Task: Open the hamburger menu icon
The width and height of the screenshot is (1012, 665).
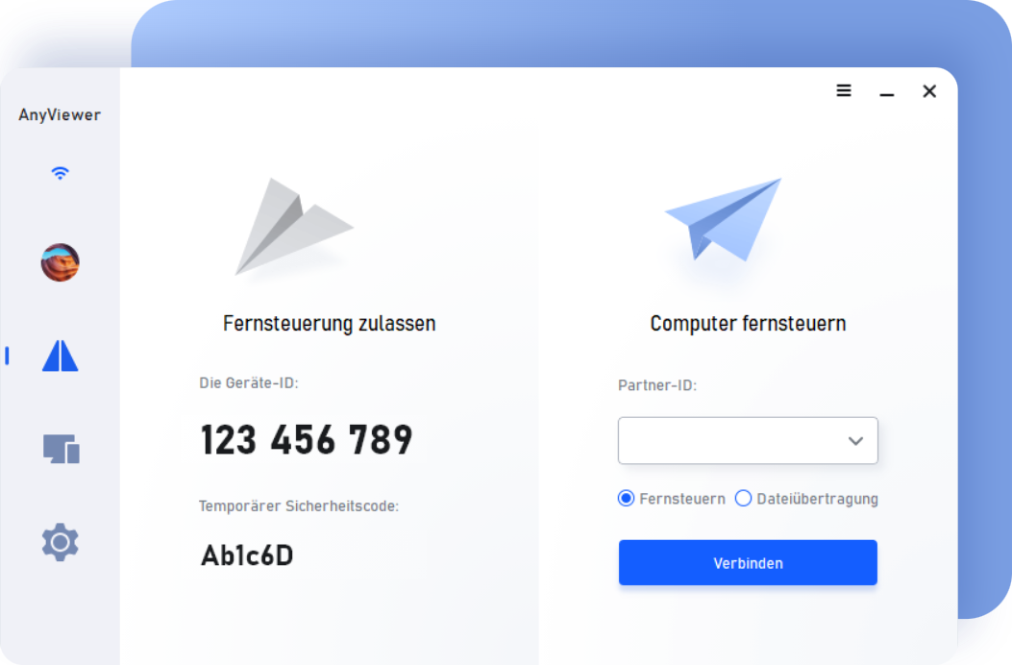Action: click(844, 90)
